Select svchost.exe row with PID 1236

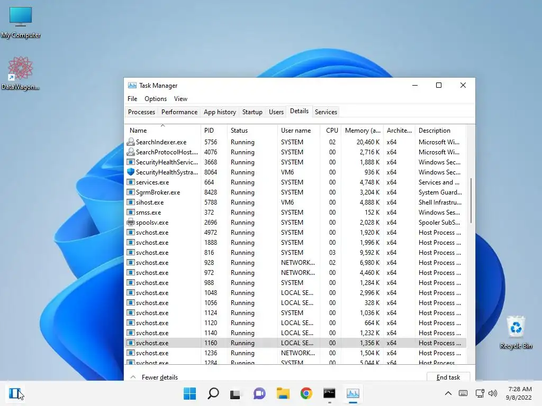click(x=295, y=353)
